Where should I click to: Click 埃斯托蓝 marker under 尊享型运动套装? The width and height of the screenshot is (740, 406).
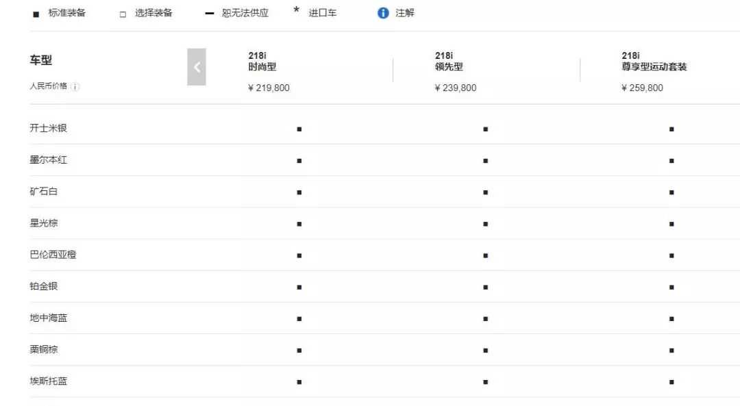pos(671,382)
